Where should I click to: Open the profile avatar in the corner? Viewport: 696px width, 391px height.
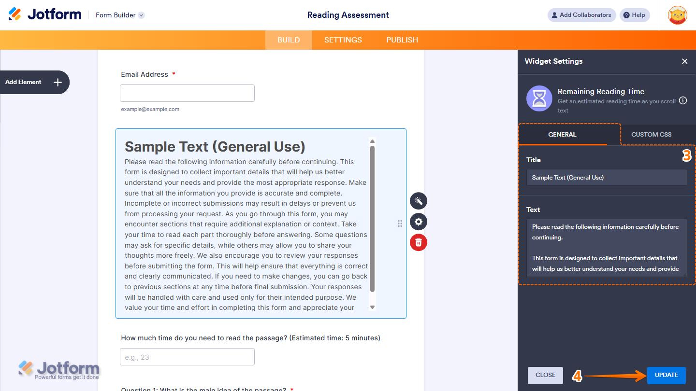677,15
